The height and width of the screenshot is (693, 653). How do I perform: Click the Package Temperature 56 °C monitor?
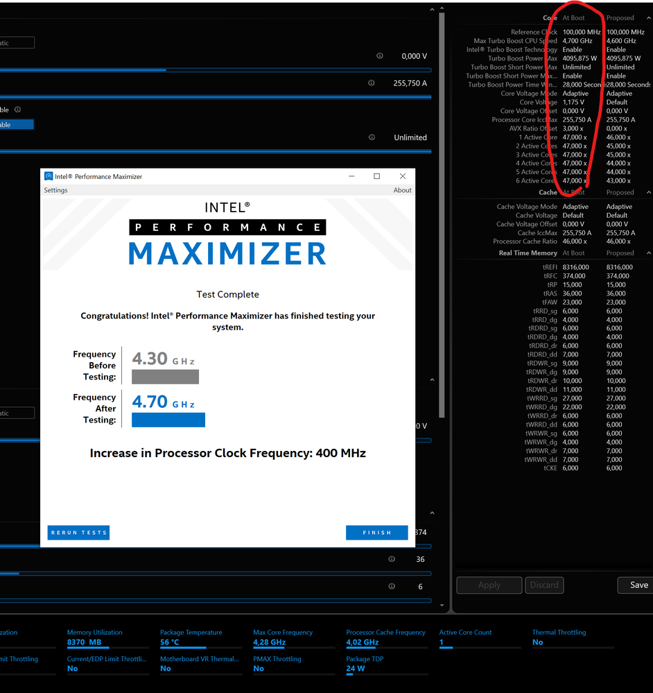click(x=201, y=638)
